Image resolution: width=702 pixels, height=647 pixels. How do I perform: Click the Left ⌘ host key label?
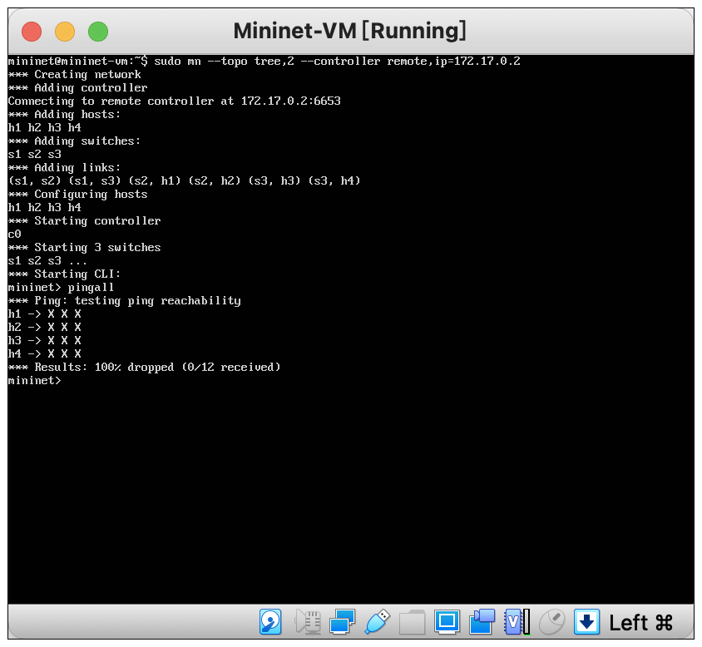(640, 622)
